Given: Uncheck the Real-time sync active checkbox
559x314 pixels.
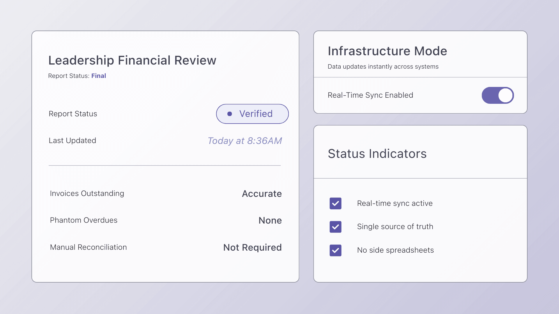Looking at the screenshot, I should click(335, 204).
